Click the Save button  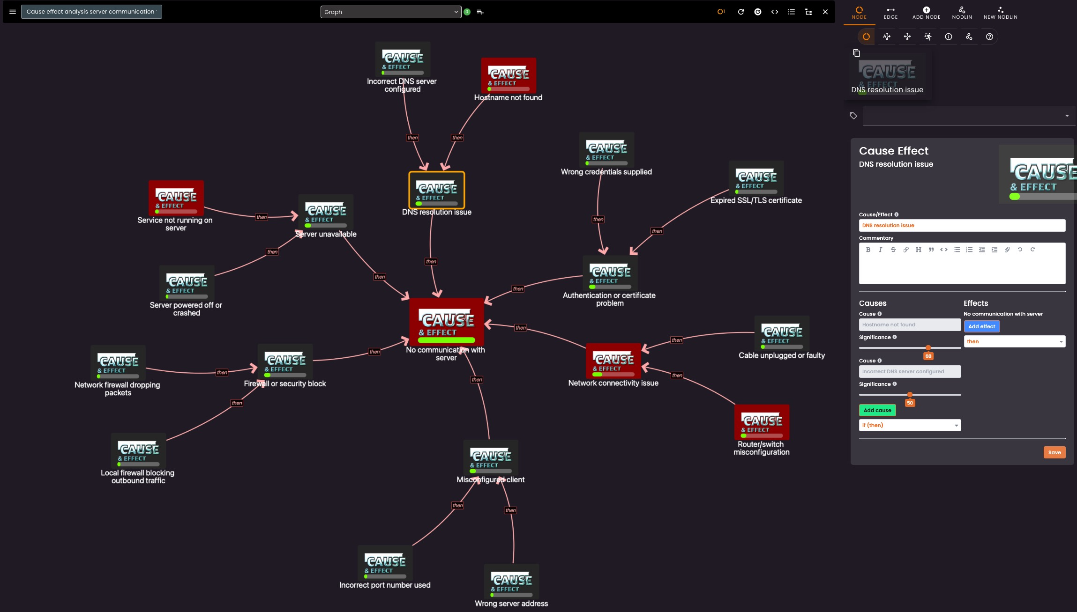pos(1055,452)
